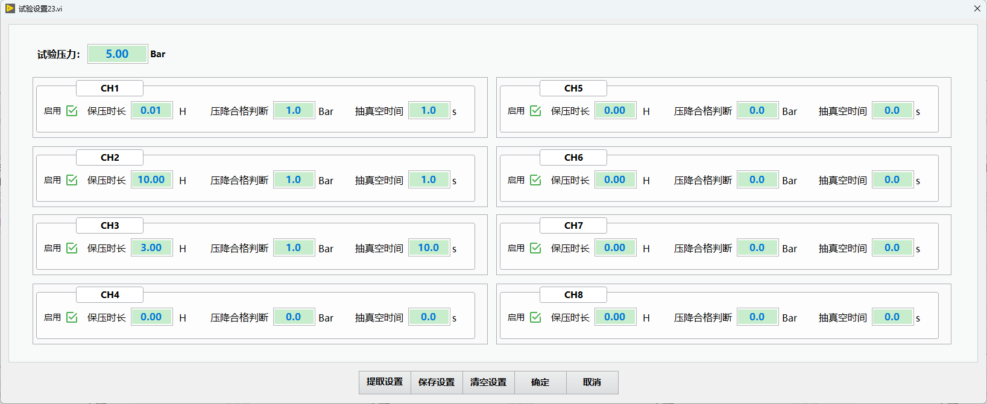This screenshot has width=987, height=404.
Task: Cancel with the 取消 button
Action: point(592,382)
